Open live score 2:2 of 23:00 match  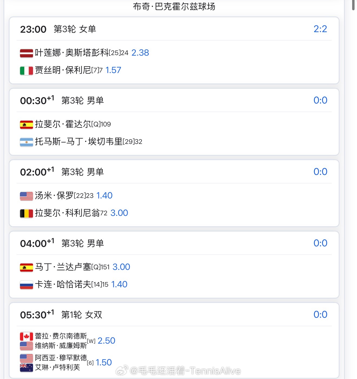pos(320,29)
